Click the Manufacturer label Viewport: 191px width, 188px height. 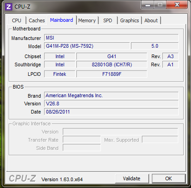(26, 38)
